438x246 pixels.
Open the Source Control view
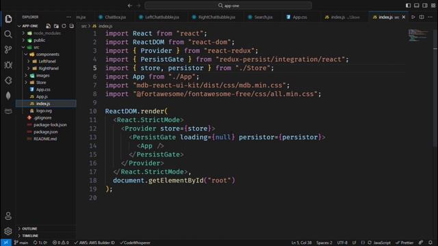(x=8, y=50)
